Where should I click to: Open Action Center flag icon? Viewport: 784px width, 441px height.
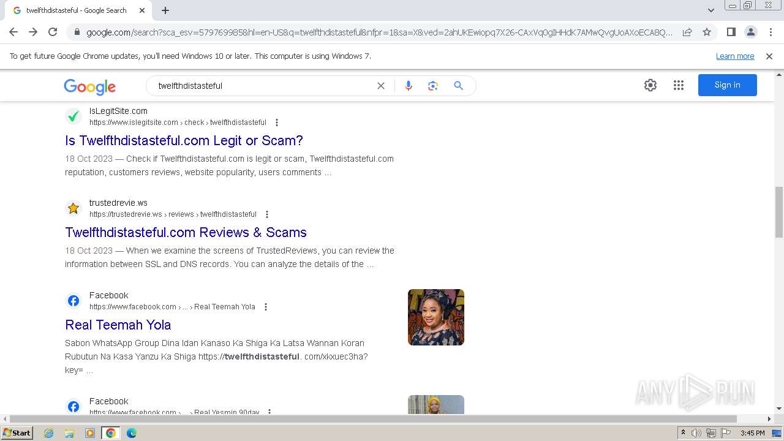point(726,433)
